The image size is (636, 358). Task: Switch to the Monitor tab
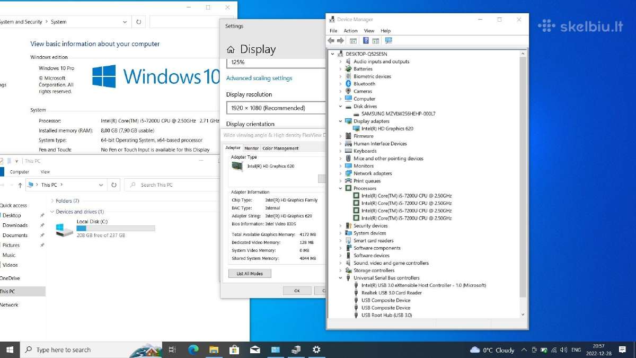[x=251, y=149]
